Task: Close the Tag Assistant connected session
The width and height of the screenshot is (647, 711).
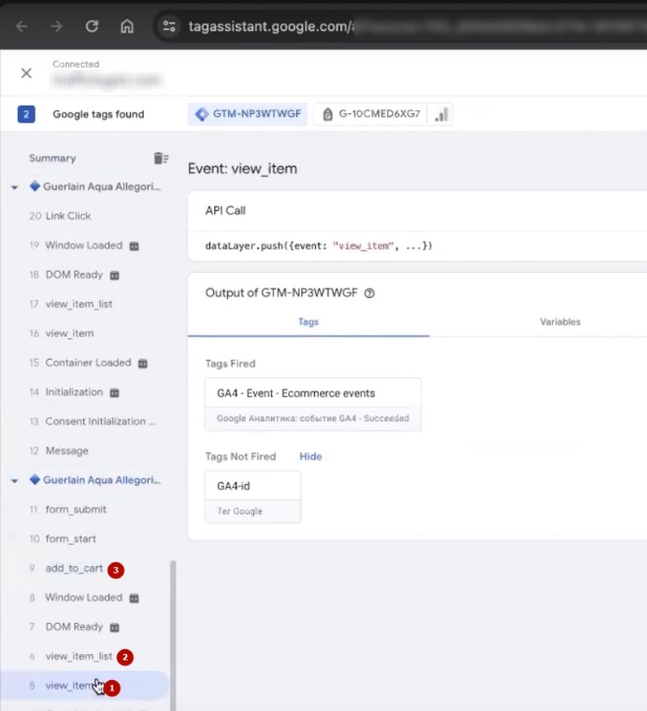Action: 26,73
